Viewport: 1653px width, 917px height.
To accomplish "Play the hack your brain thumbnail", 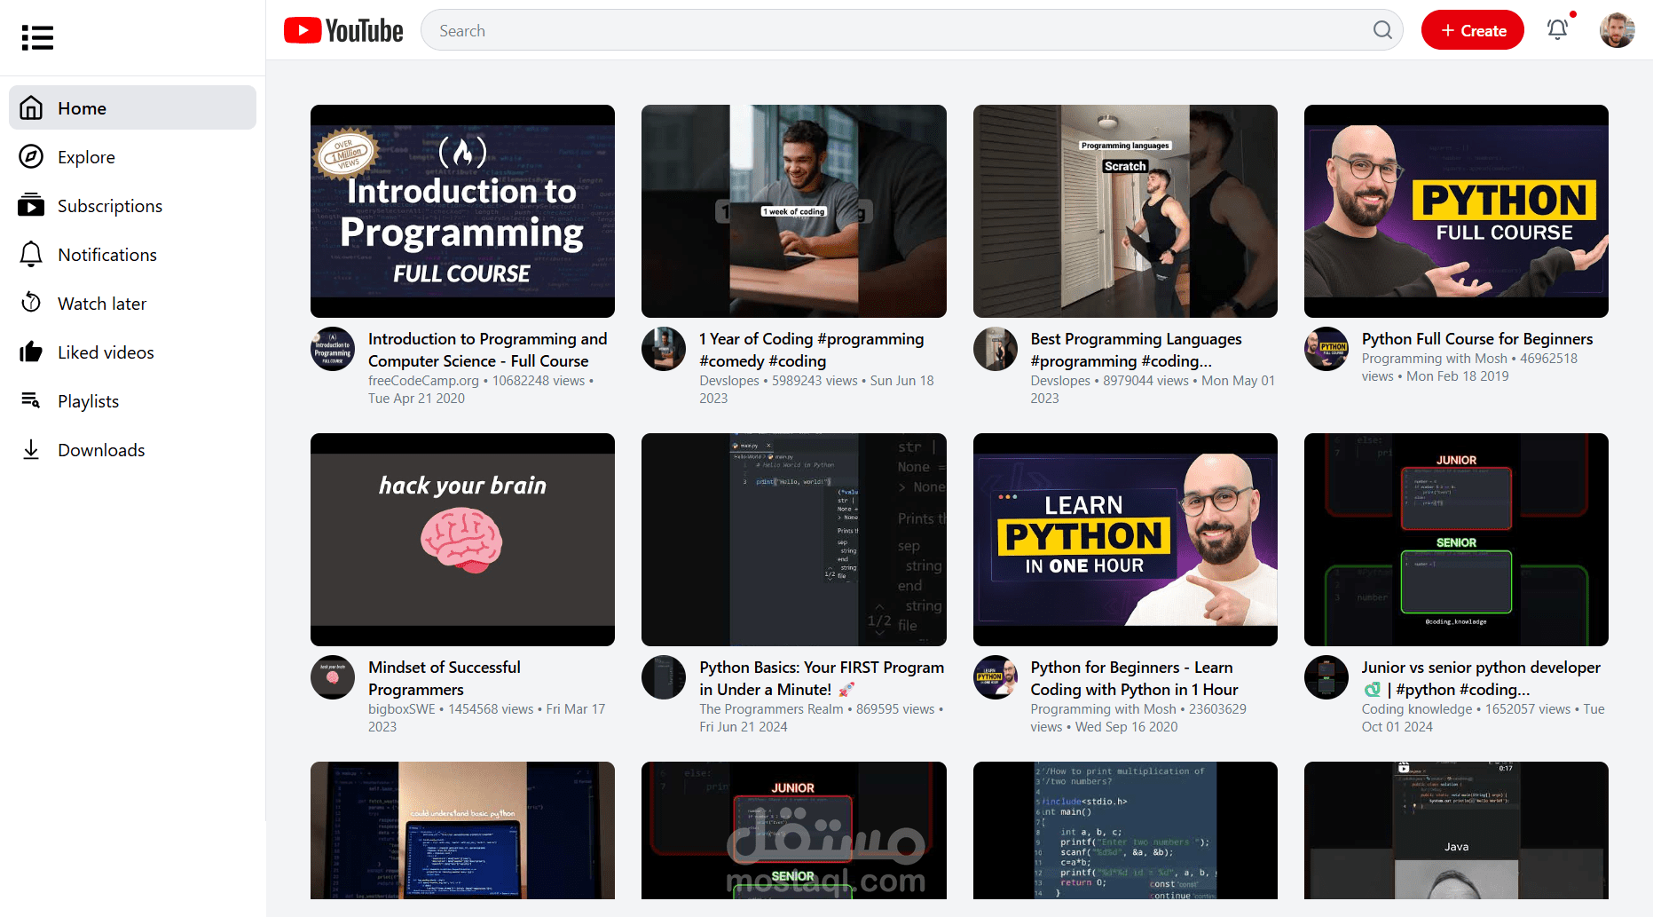I will (x=462, y=540).
